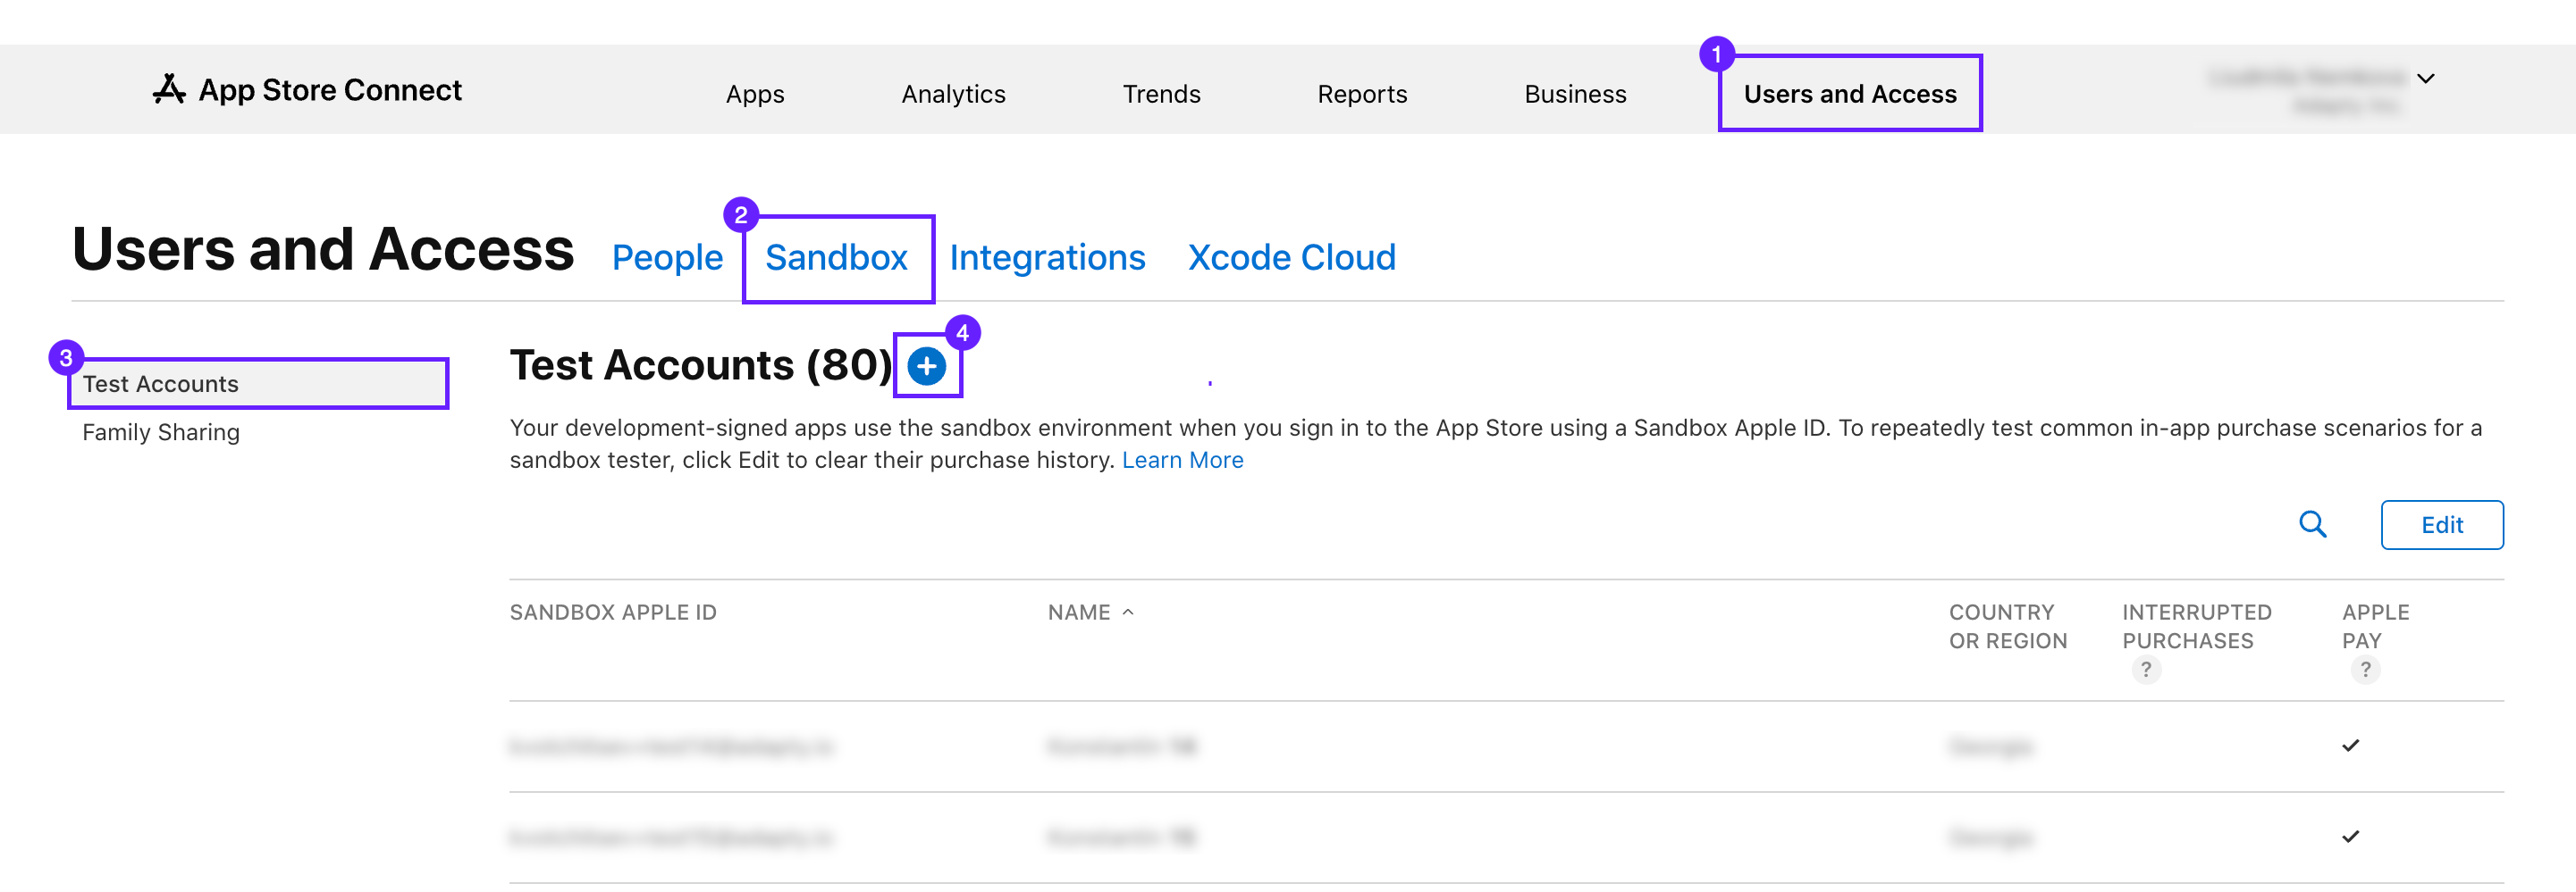Click the Edit button above the table
Image resolution: width=2576 pixels, height=892 pixels.
tap(2442, 524)
